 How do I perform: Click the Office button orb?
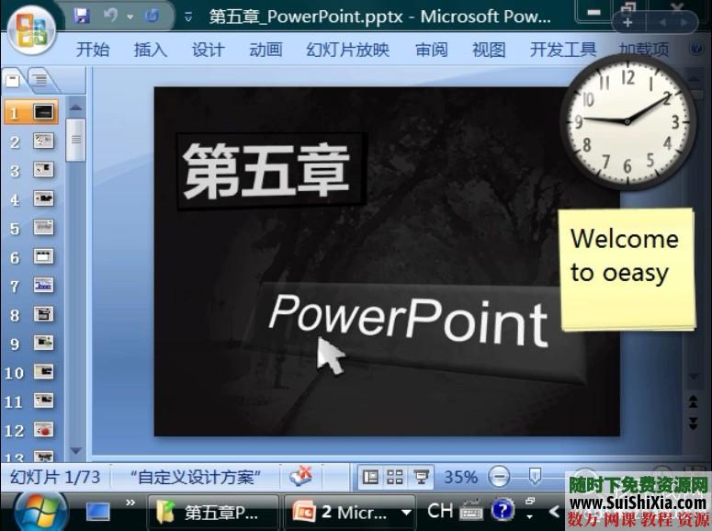pos(31,30)
